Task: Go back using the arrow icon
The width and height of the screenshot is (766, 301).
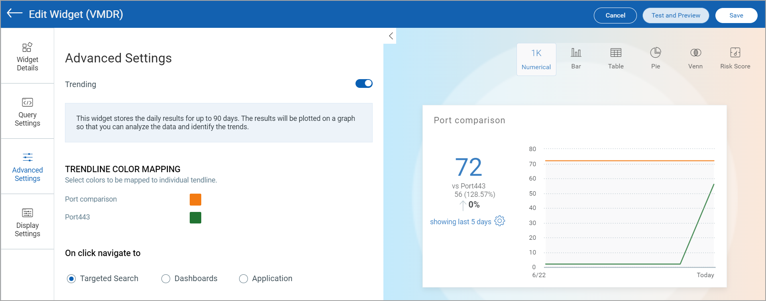Action: point(15,14)
